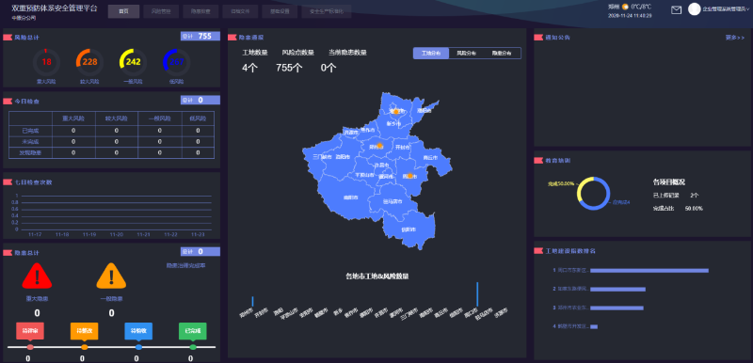
Task: Click the blue status dot on progress line
Action: pyautogui.click(x=138, y=347)
